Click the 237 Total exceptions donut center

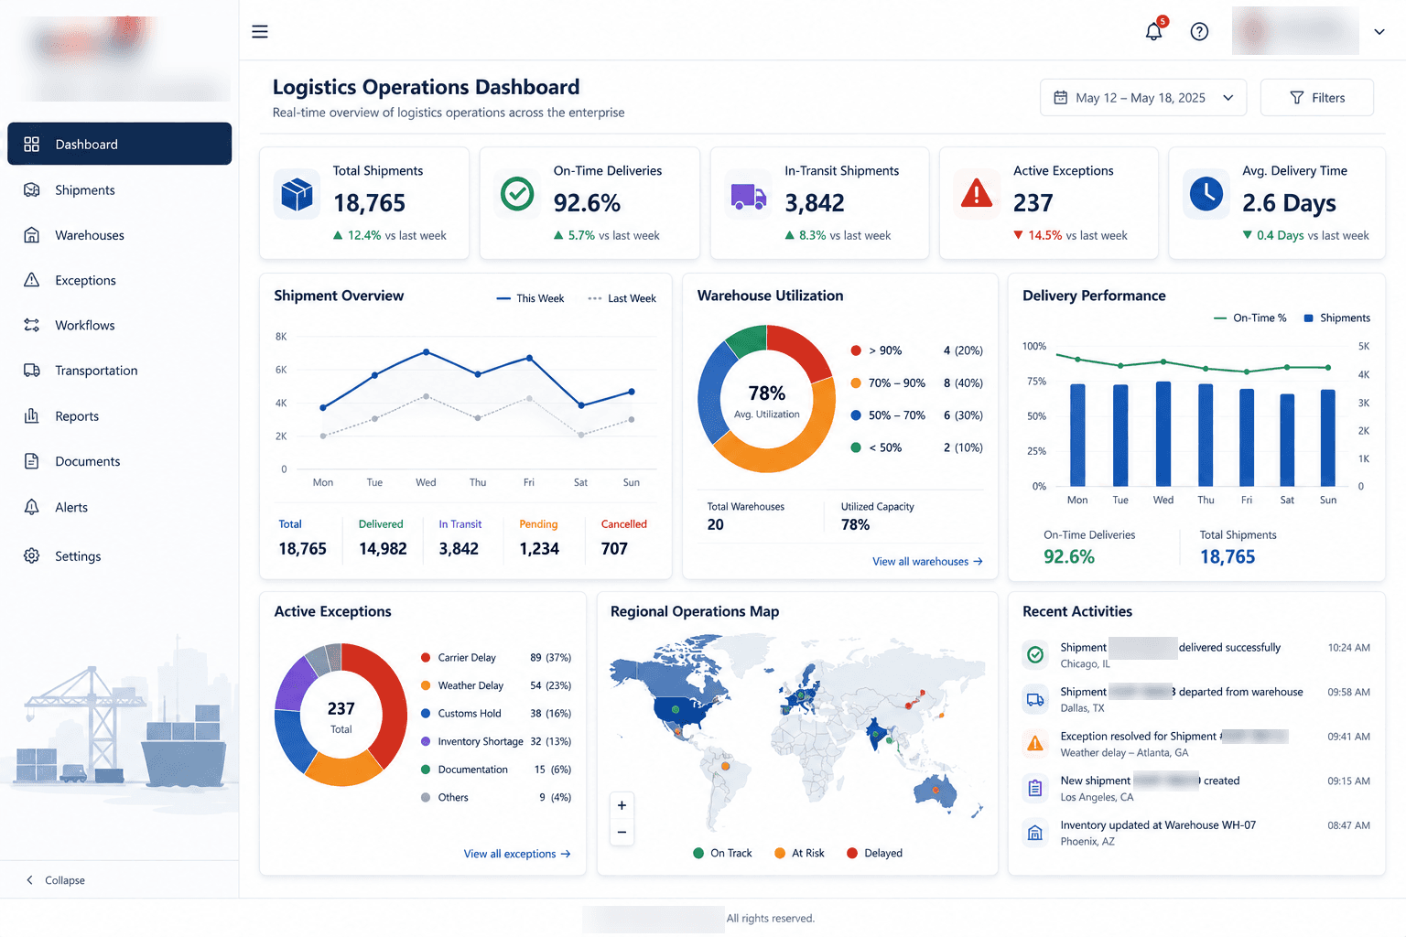click(x=341, y=716)
